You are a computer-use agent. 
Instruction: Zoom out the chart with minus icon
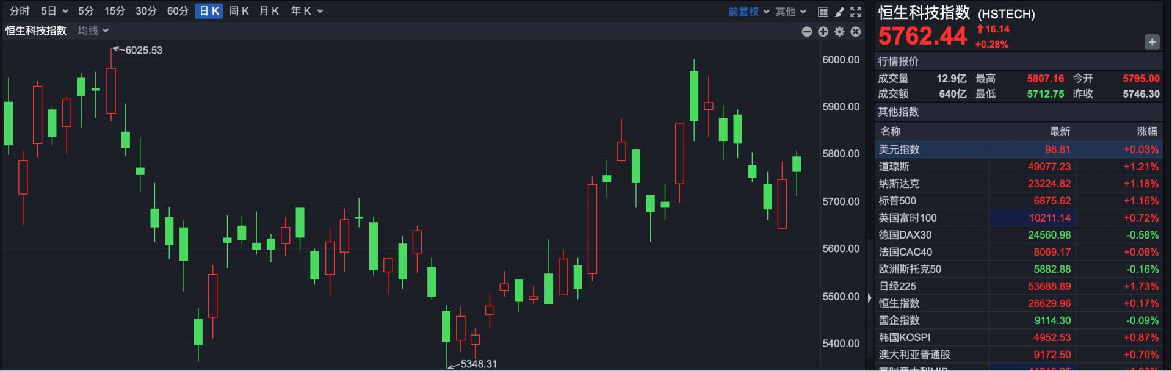(806, 32)
